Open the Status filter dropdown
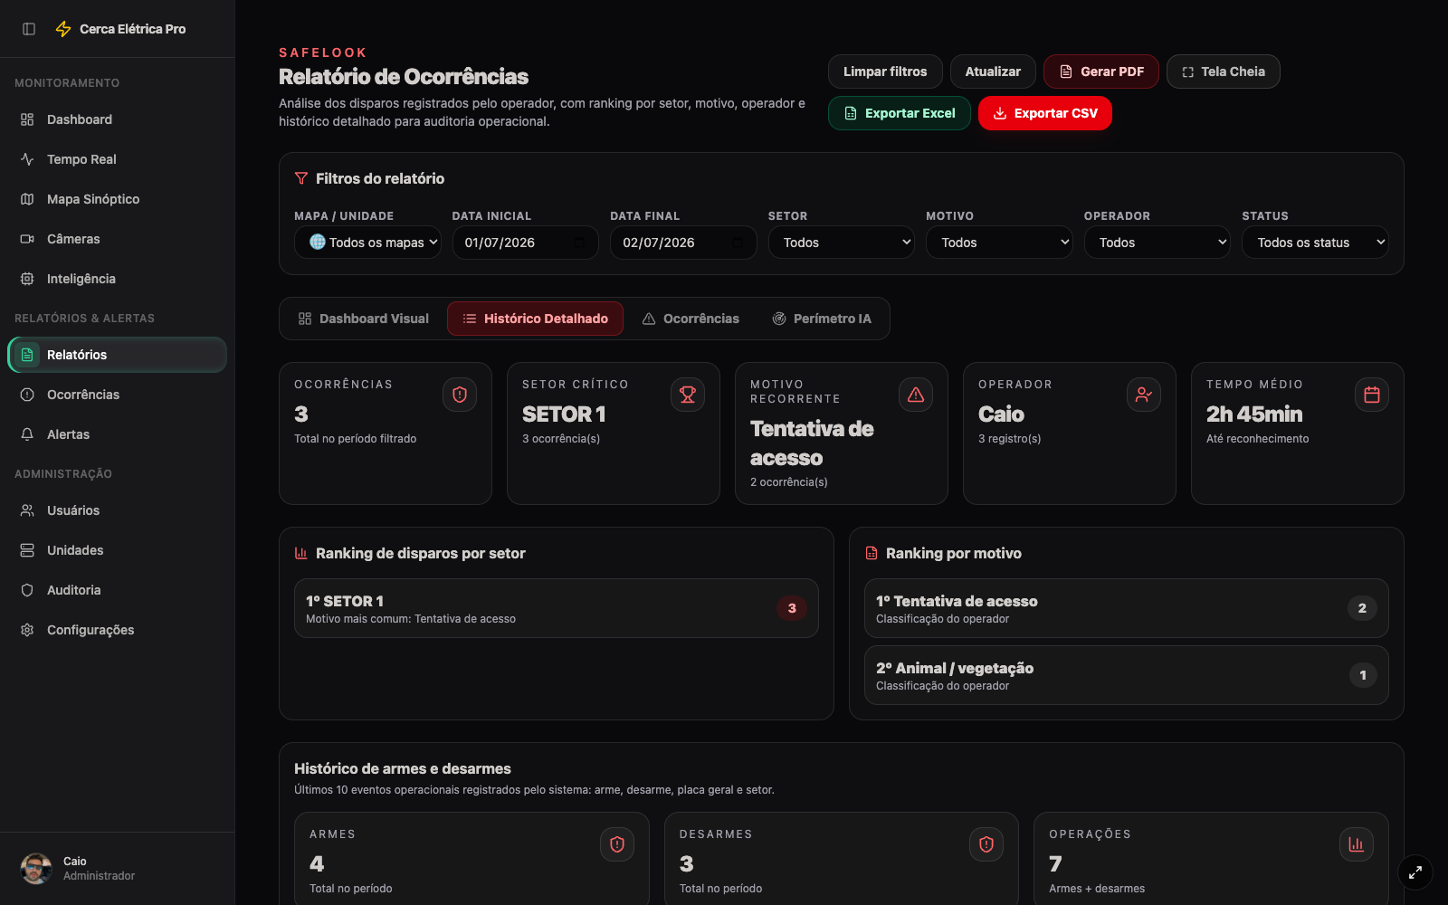 tap(1315, 243)
